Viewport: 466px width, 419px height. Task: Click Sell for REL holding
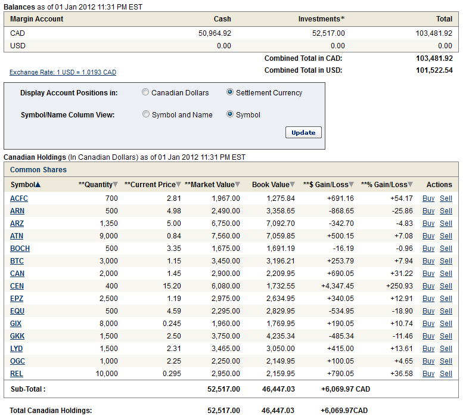point(446,374)
